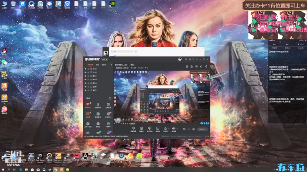Image resolution: width=307 pixels, height=172 pixels.
Task: Click the 麦克风 microphone icon
Action: click(x=165, y=129)
